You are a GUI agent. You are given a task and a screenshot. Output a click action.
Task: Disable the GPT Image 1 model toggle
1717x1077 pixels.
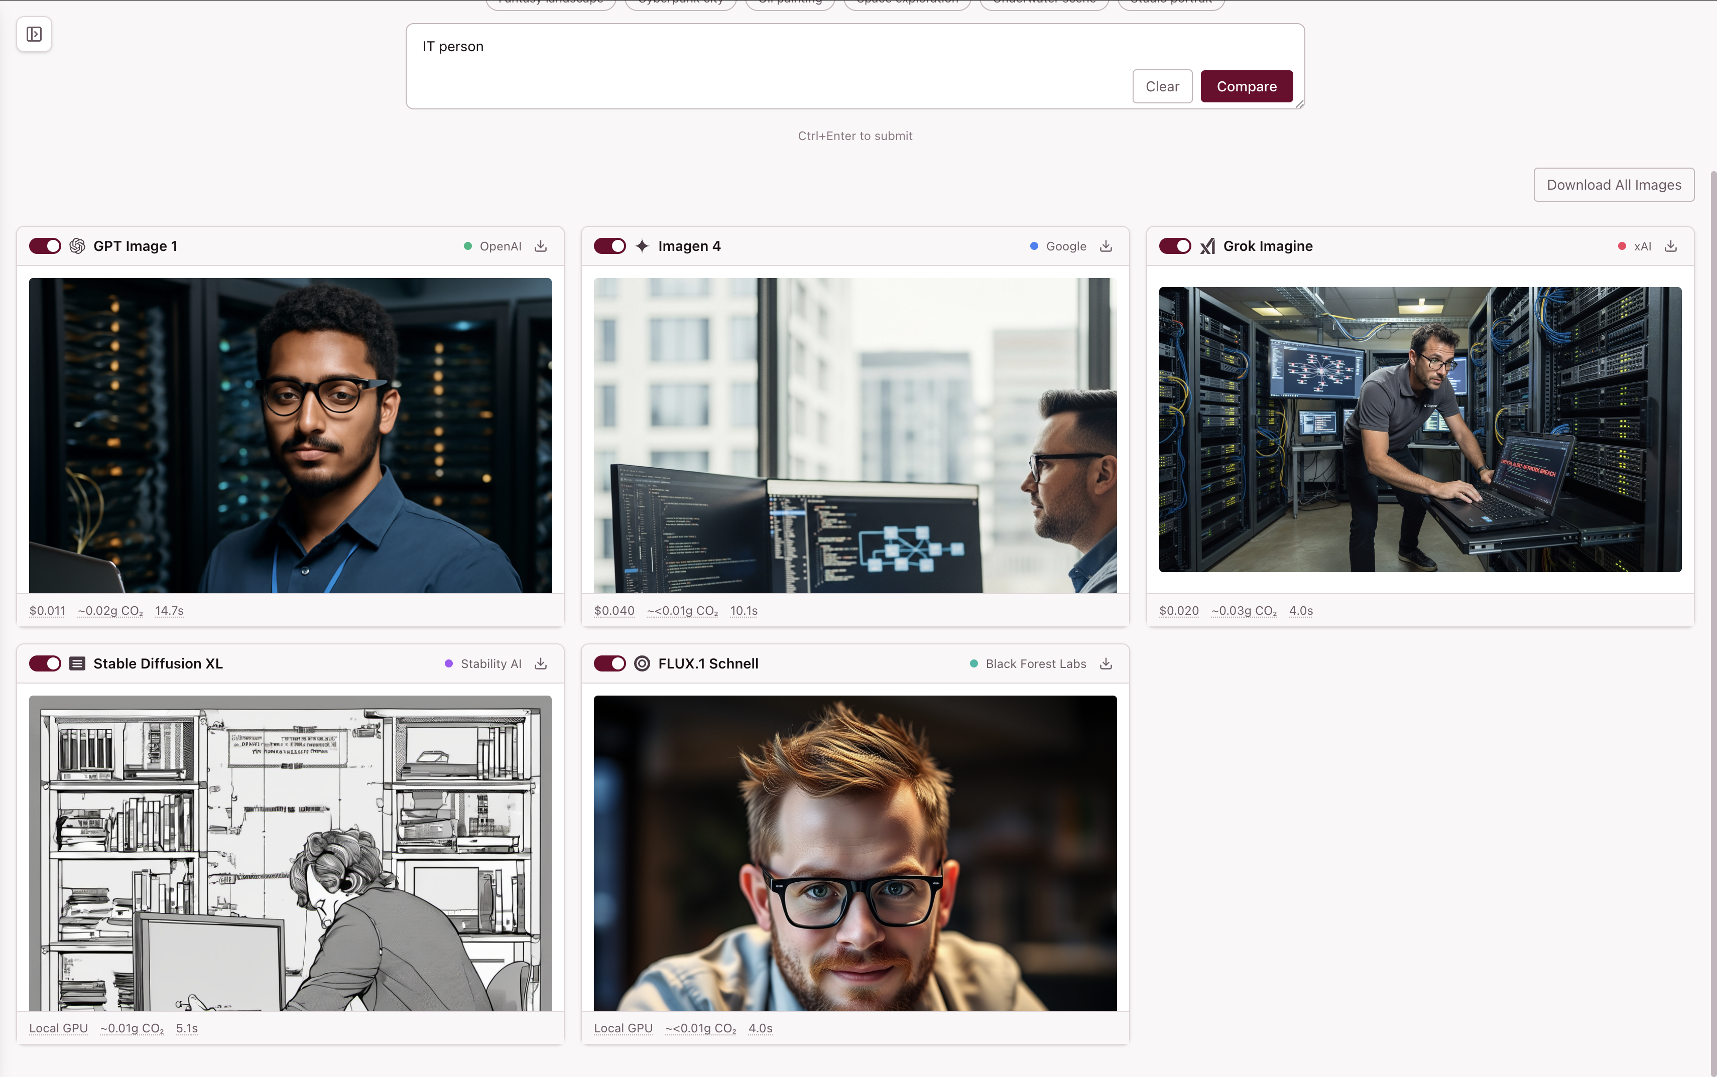[x=45, y=245]
